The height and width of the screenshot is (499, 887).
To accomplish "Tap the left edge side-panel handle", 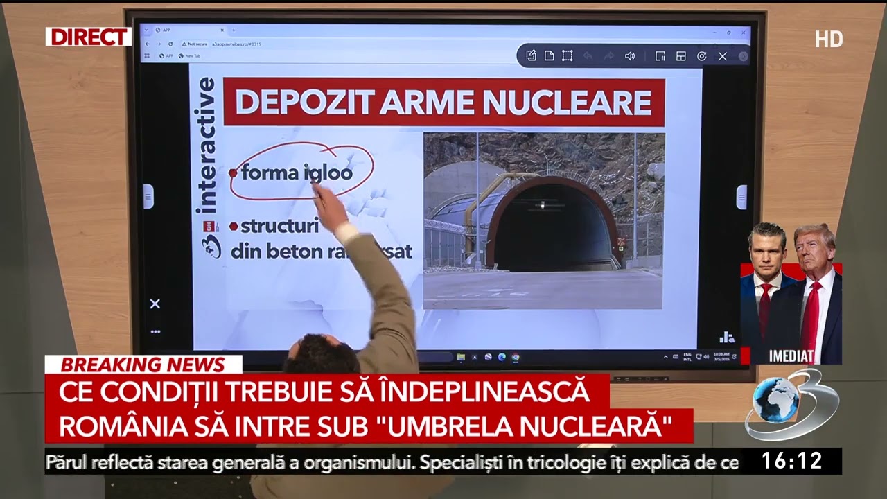I will (148, 197).
